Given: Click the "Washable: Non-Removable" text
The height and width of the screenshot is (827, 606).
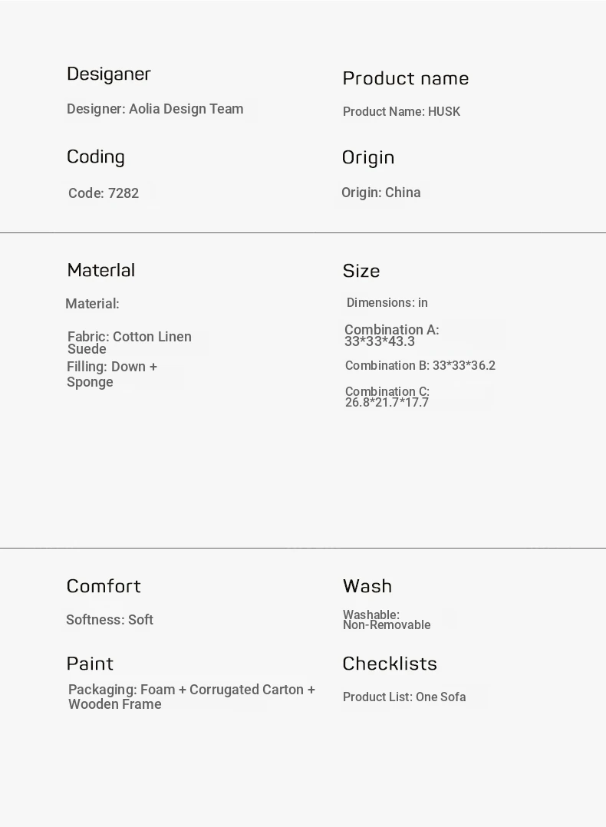Looking at the screenshot, I should pyautogui.click(x=386, y=620).
